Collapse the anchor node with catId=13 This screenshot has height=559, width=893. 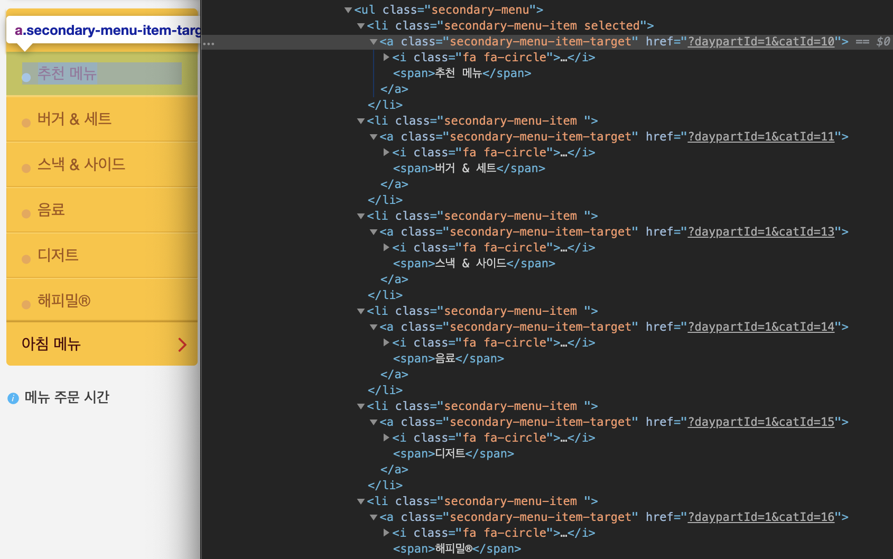click(x=374, y=232)
